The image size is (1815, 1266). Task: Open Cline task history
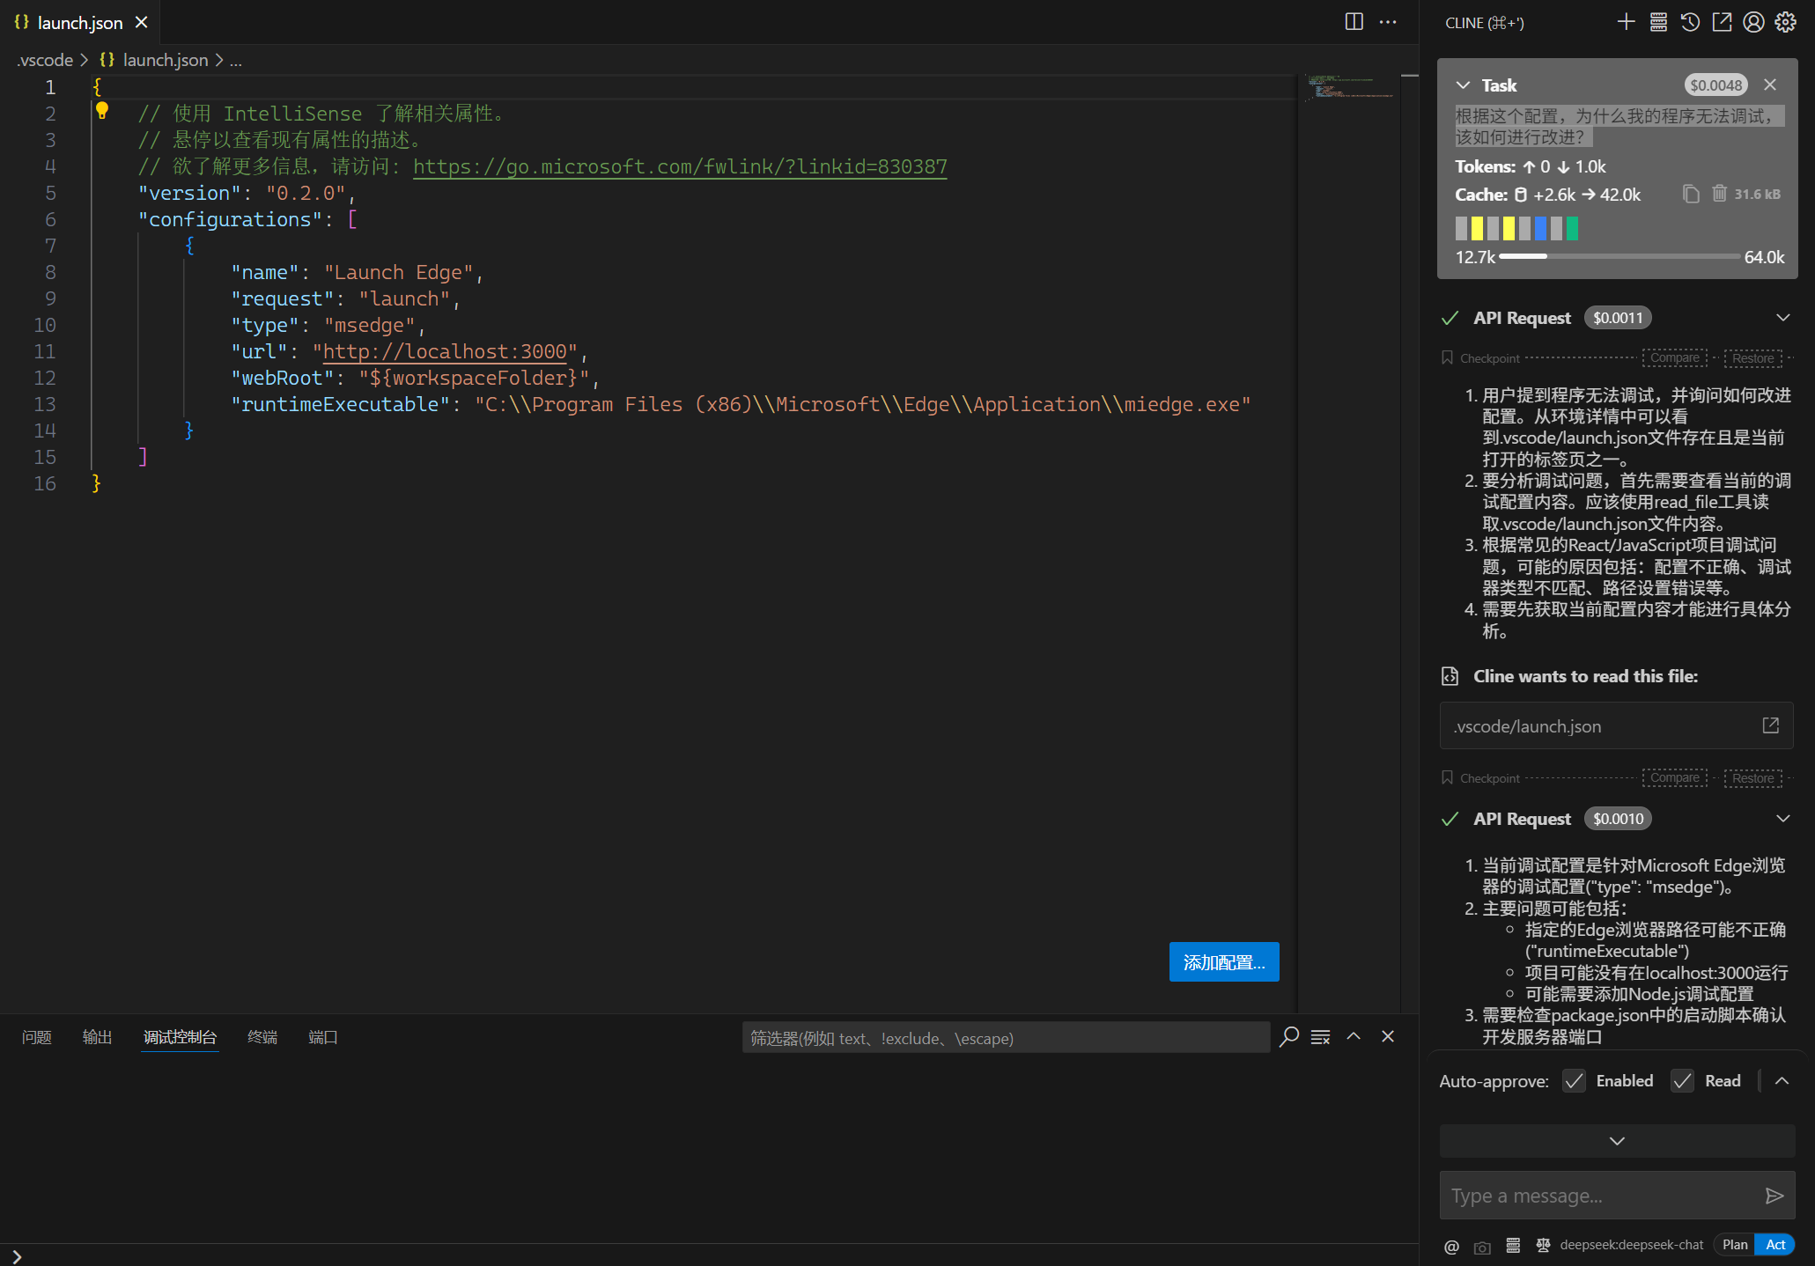[1689, 22]
